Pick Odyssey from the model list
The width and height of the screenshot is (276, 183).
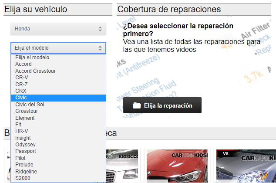click(58, 145)
